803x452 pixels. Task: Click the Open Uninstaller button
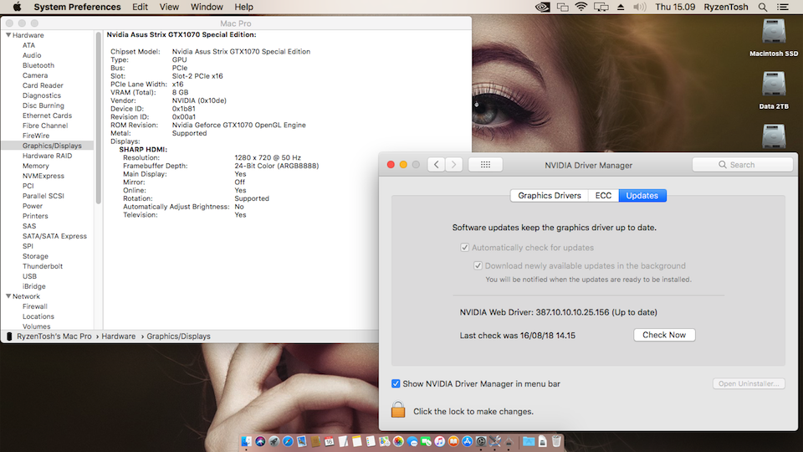point(749,383)
